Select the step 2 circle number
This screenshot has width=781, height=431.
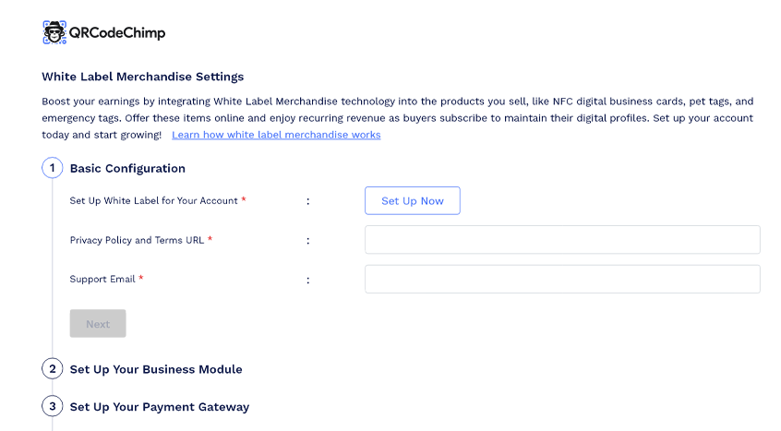[52, 369]
